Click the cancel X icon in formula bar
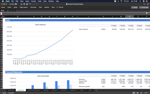The image size is (150, 94). [11, 11]
